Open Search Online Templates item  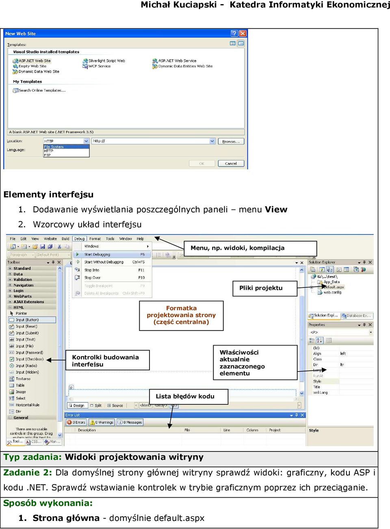pos(39,91)
